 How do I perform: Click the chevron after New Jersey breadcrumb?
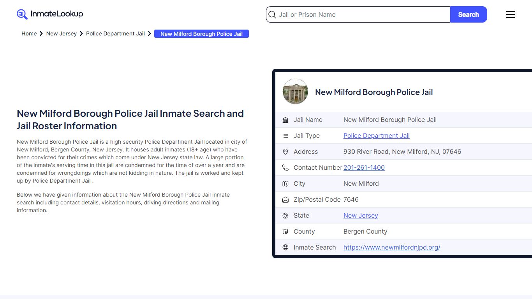pyautogui.click(x=81, y=34)
